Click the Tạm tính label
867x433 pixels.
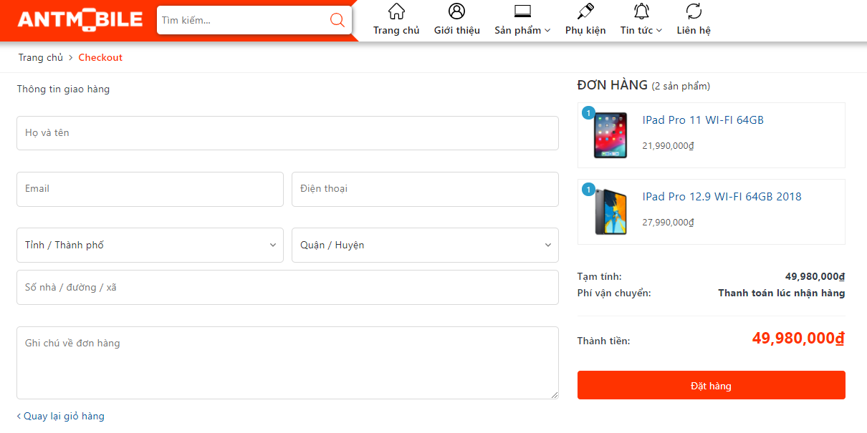600,276
